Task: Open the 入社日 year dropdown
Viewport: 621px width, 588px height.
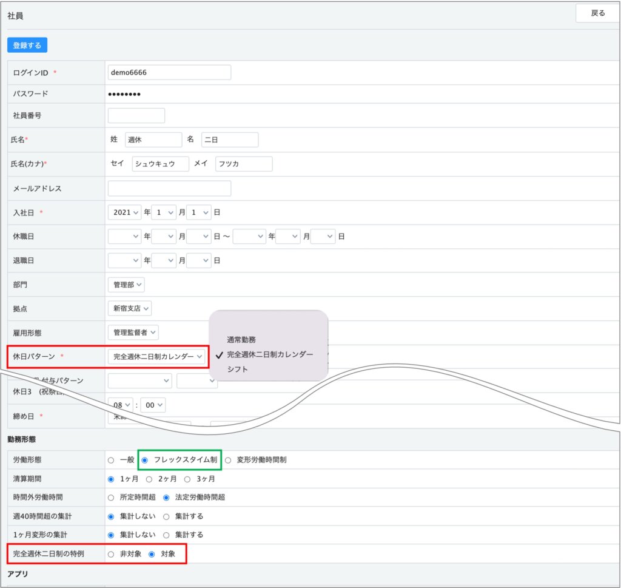Action: click(124, 212)
